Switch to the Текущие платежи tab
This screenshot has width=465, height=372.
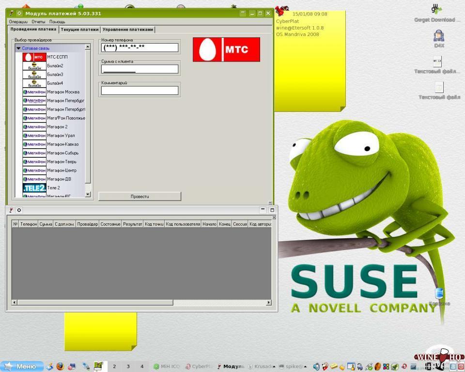pyautogui.click(x=79, y=30)
